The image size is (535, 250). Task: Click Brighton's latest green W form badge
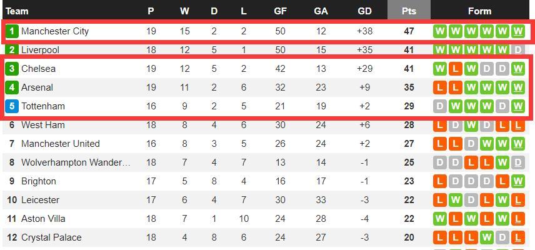[518, 181]
